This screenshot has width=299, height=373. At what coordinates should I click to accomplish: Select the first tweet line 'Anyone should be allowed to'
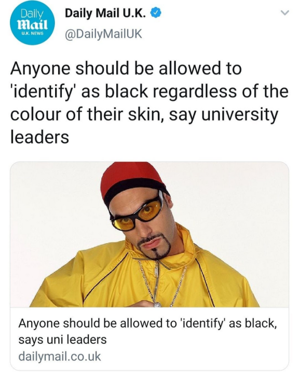126,68
